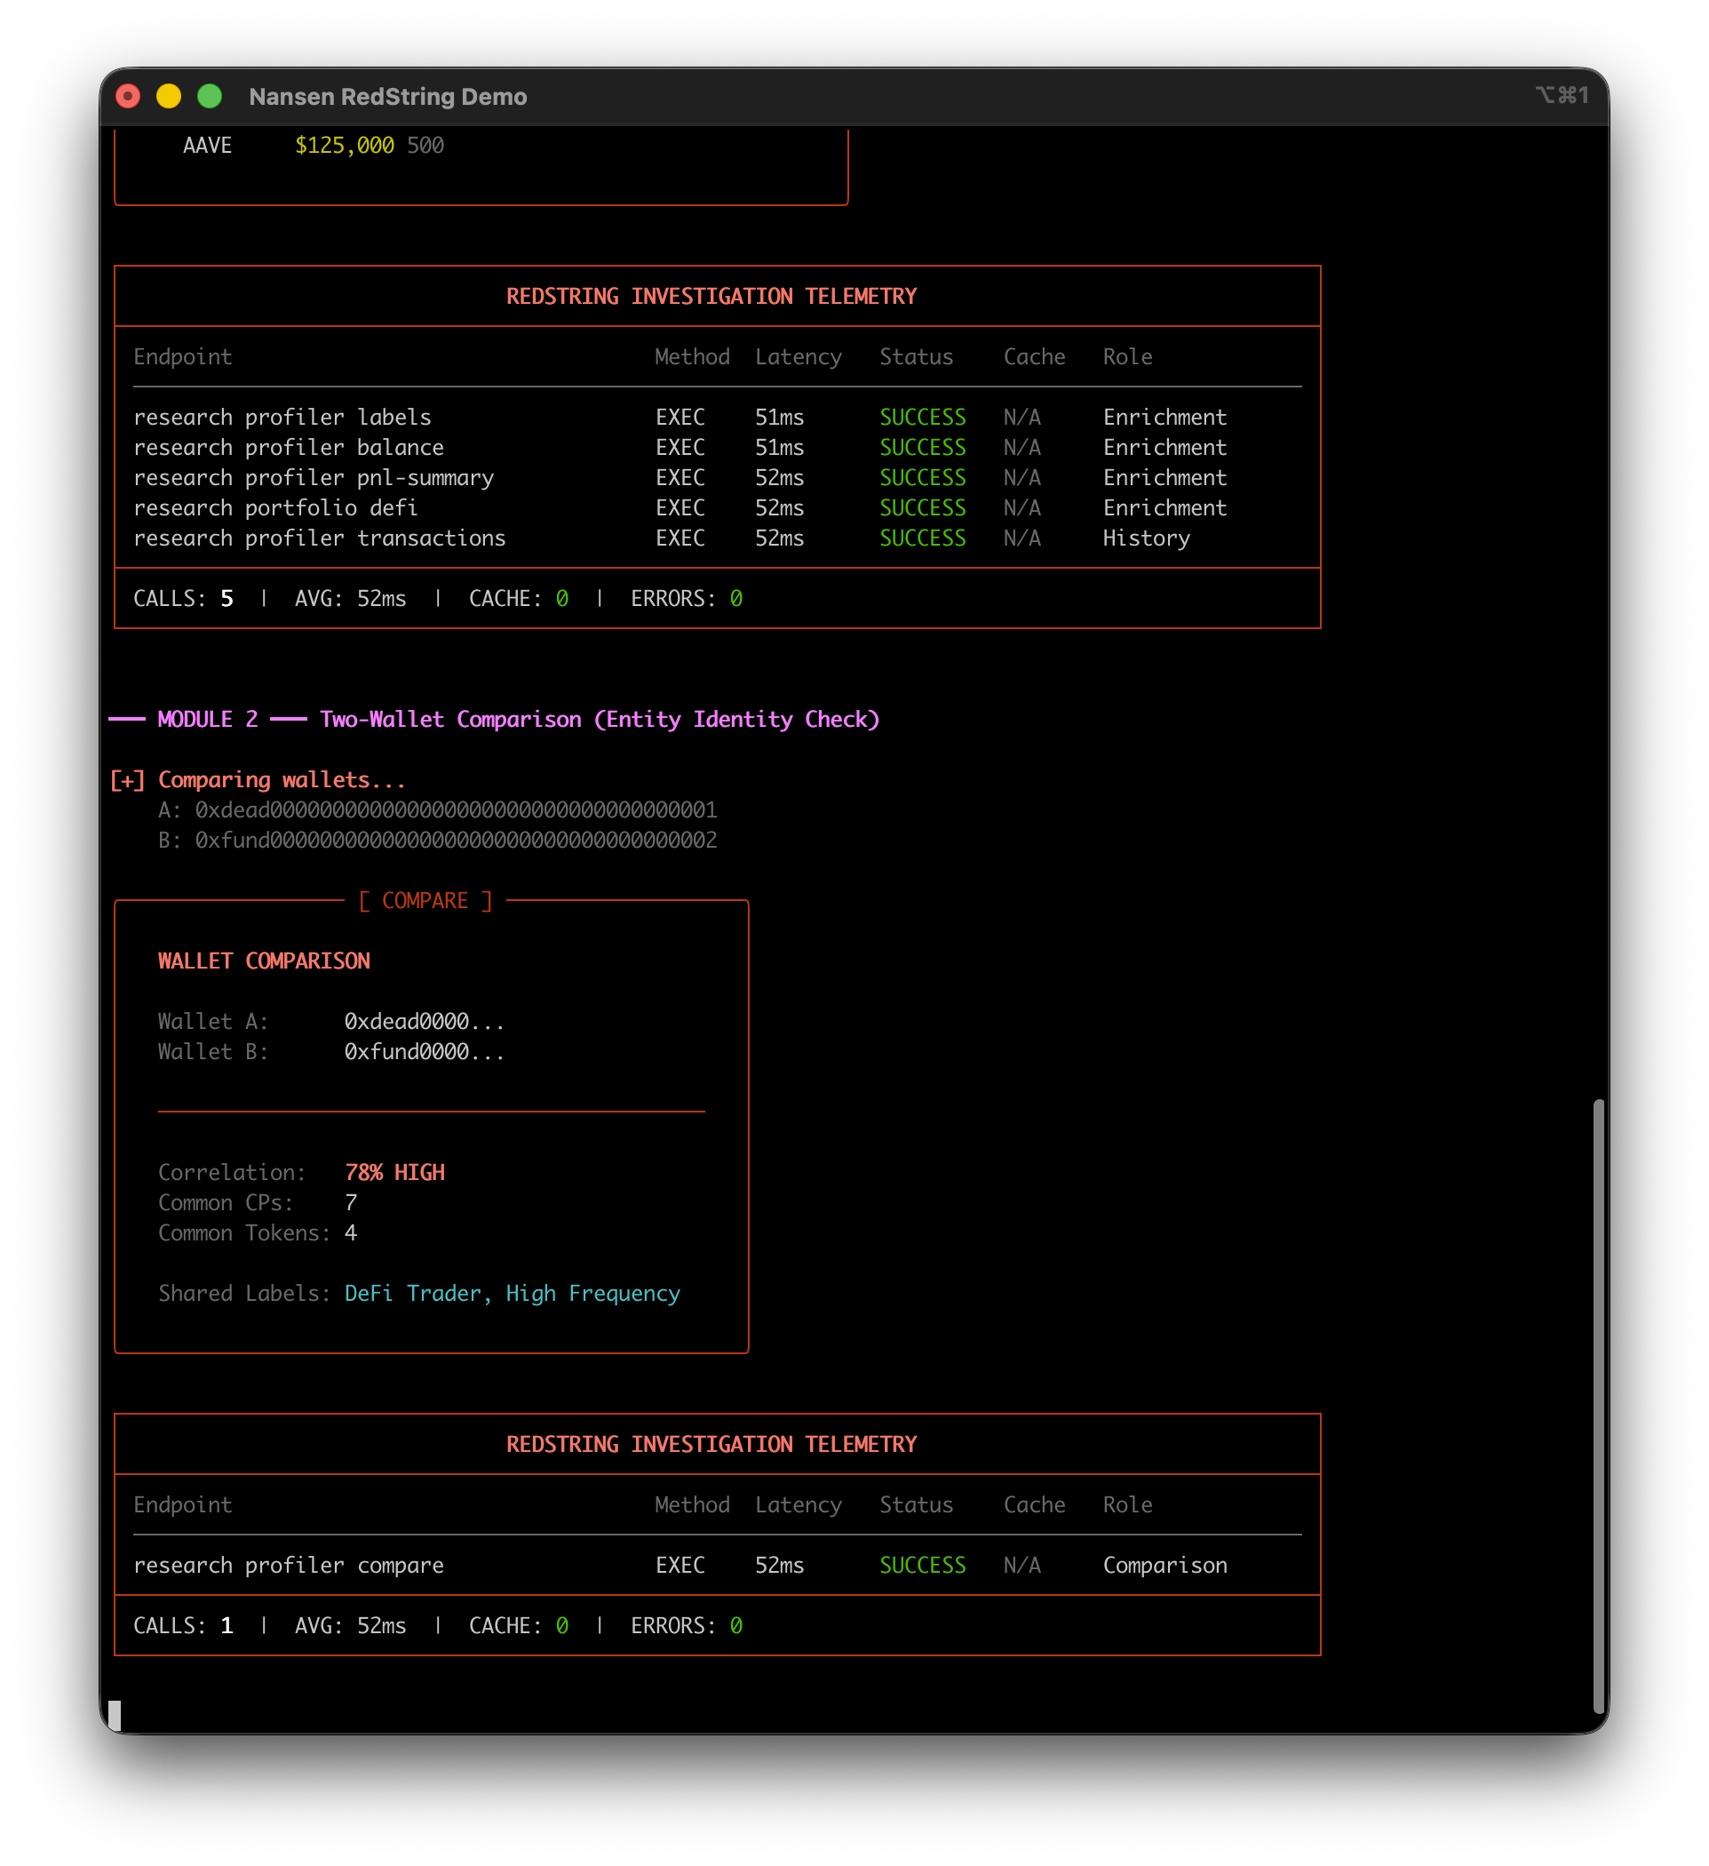
Task: Click wallet A full address 0xdead...0001
Action: (457, 809)
